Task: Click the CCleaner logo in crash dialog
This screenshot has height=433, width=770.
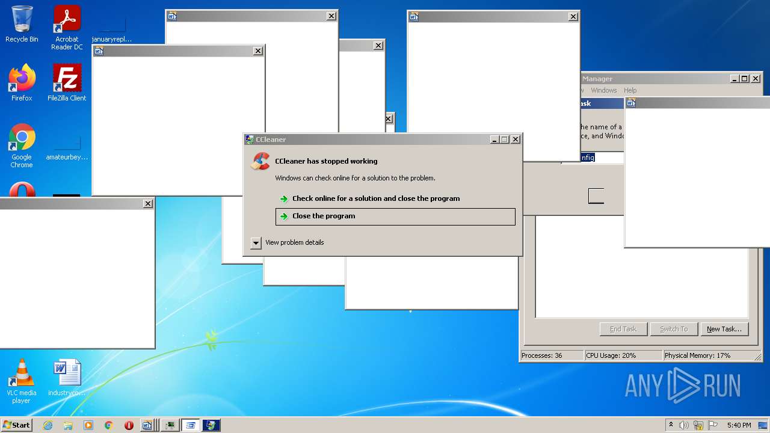Action: pyautogui.click(x=260, y=161)
